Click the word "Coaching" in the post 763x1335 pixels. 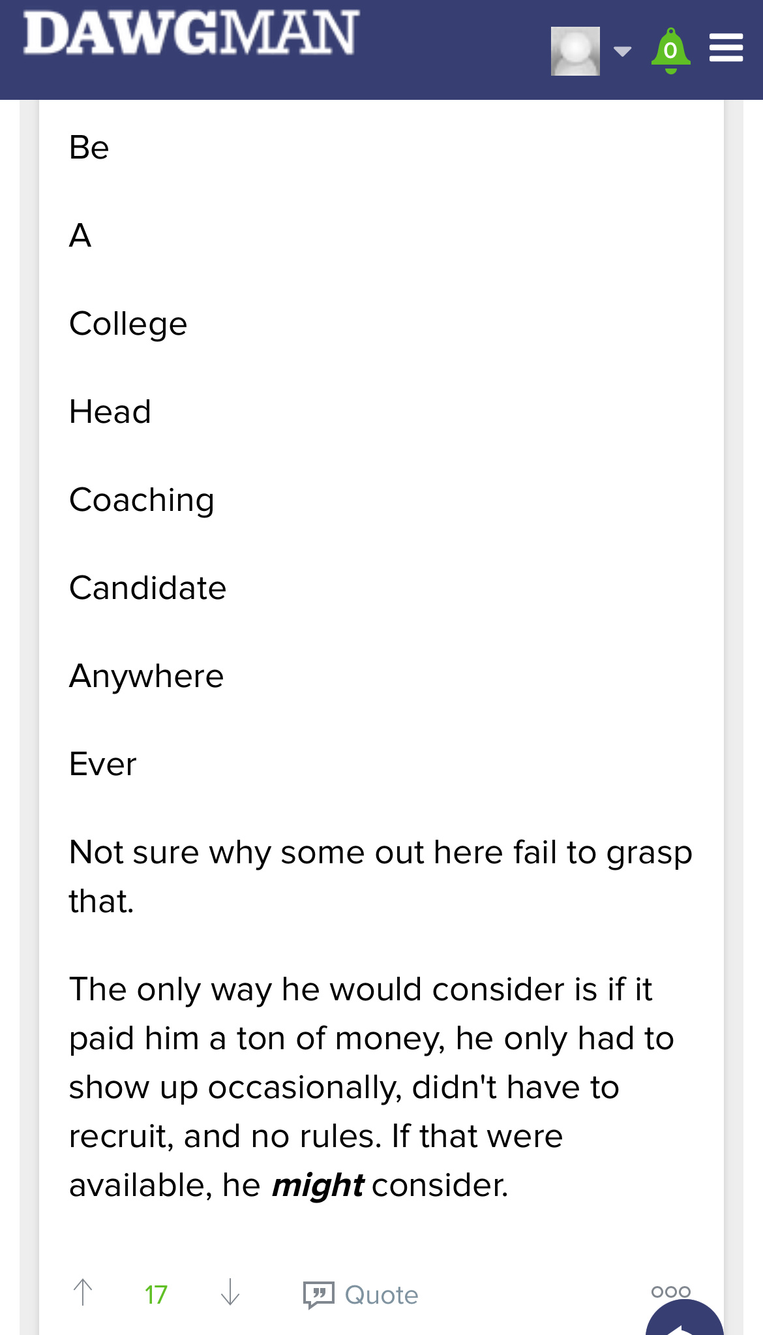[x=142, y=500]
